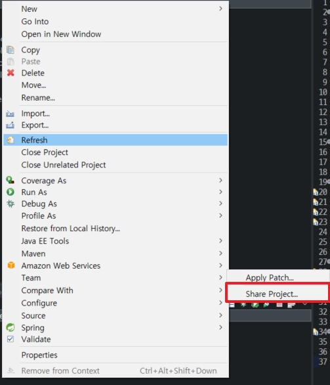The image size is (330, 385).
Task: Click line number 10 in the editor gutter
Action: pyautogui.click(x=323, y=92)
